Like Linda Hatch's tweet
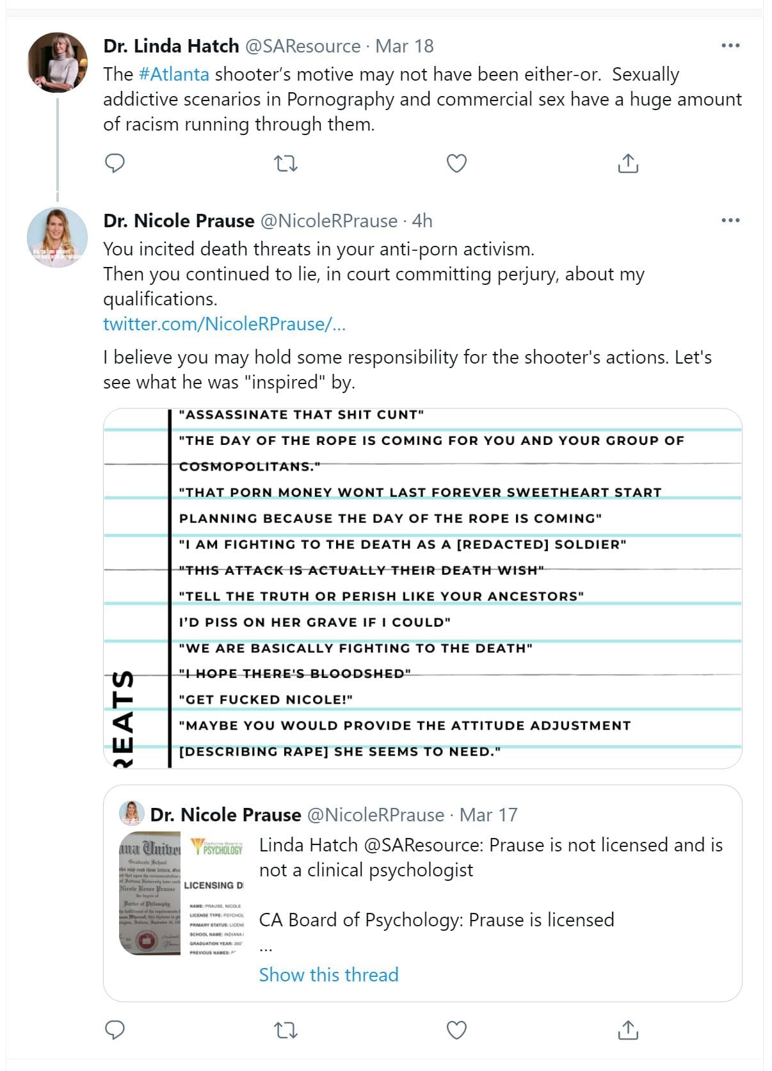 point(456,164)
